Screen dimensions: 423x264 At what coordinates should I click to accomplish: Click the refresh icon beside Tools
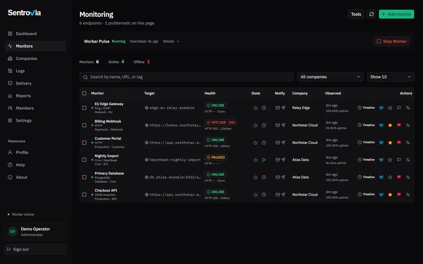tap(371, 14)
